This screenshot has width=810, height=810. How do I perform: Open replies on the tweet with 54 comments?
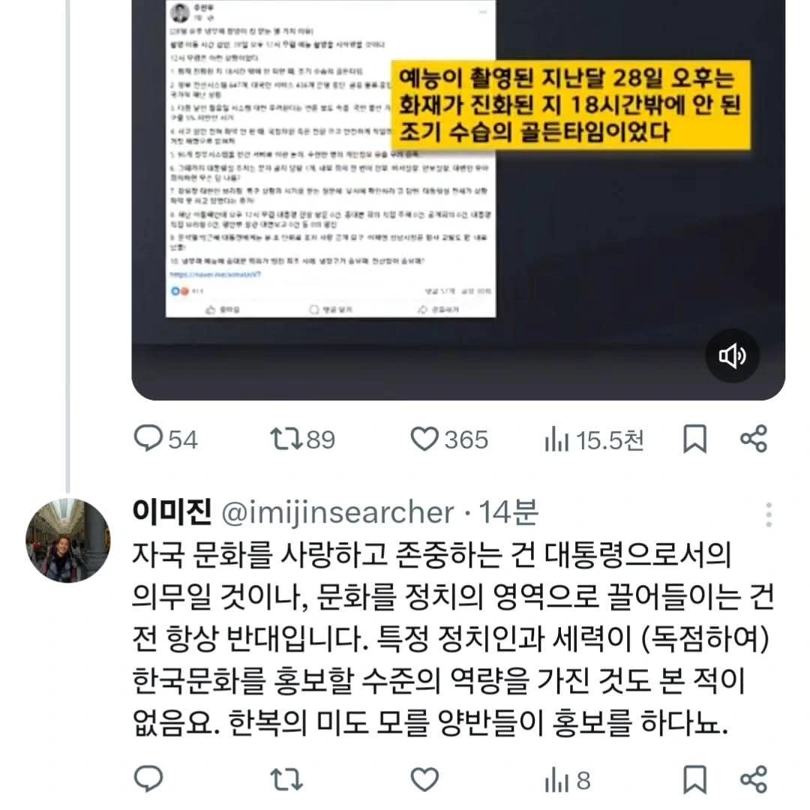(x=165, y=439)
